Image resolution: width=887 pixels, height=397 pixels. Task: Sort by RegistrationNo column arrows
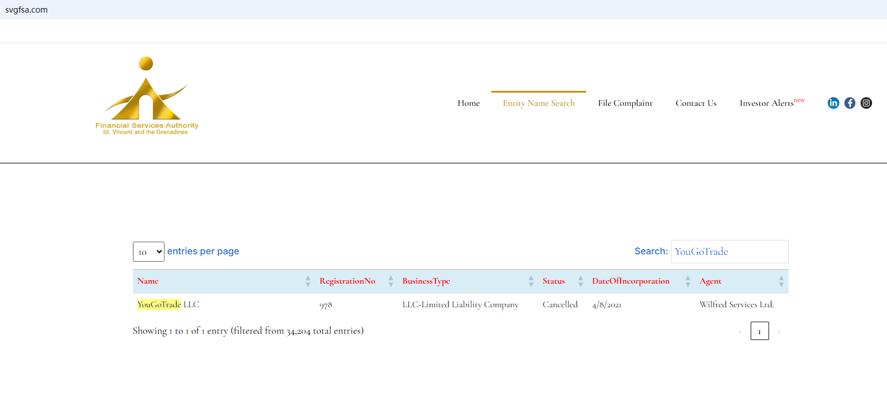coord(391,281)
